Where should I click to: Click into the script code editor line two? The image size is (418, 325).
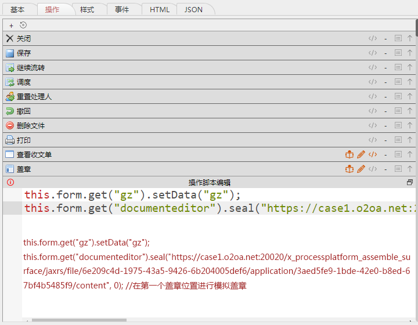(x=174, y=208)
